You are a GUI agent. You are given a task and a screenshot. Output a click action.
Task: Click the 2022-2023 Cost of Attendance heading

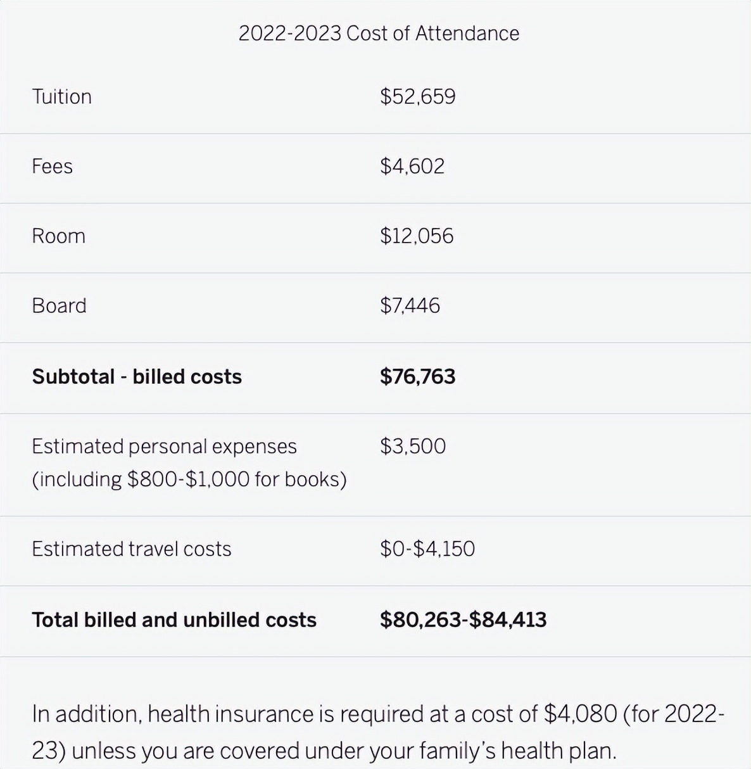point(379,34)
